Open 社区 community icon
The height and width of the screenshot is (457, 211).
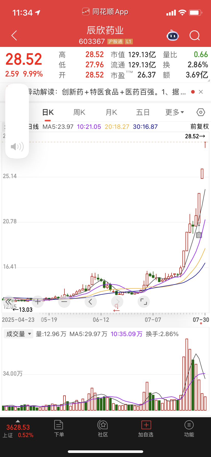click(x=103, y=429)
